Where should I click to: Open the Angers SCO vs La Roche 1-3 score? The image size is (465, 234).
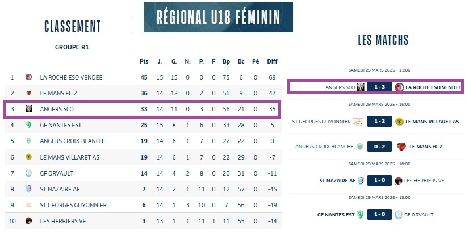coord(379,87)
